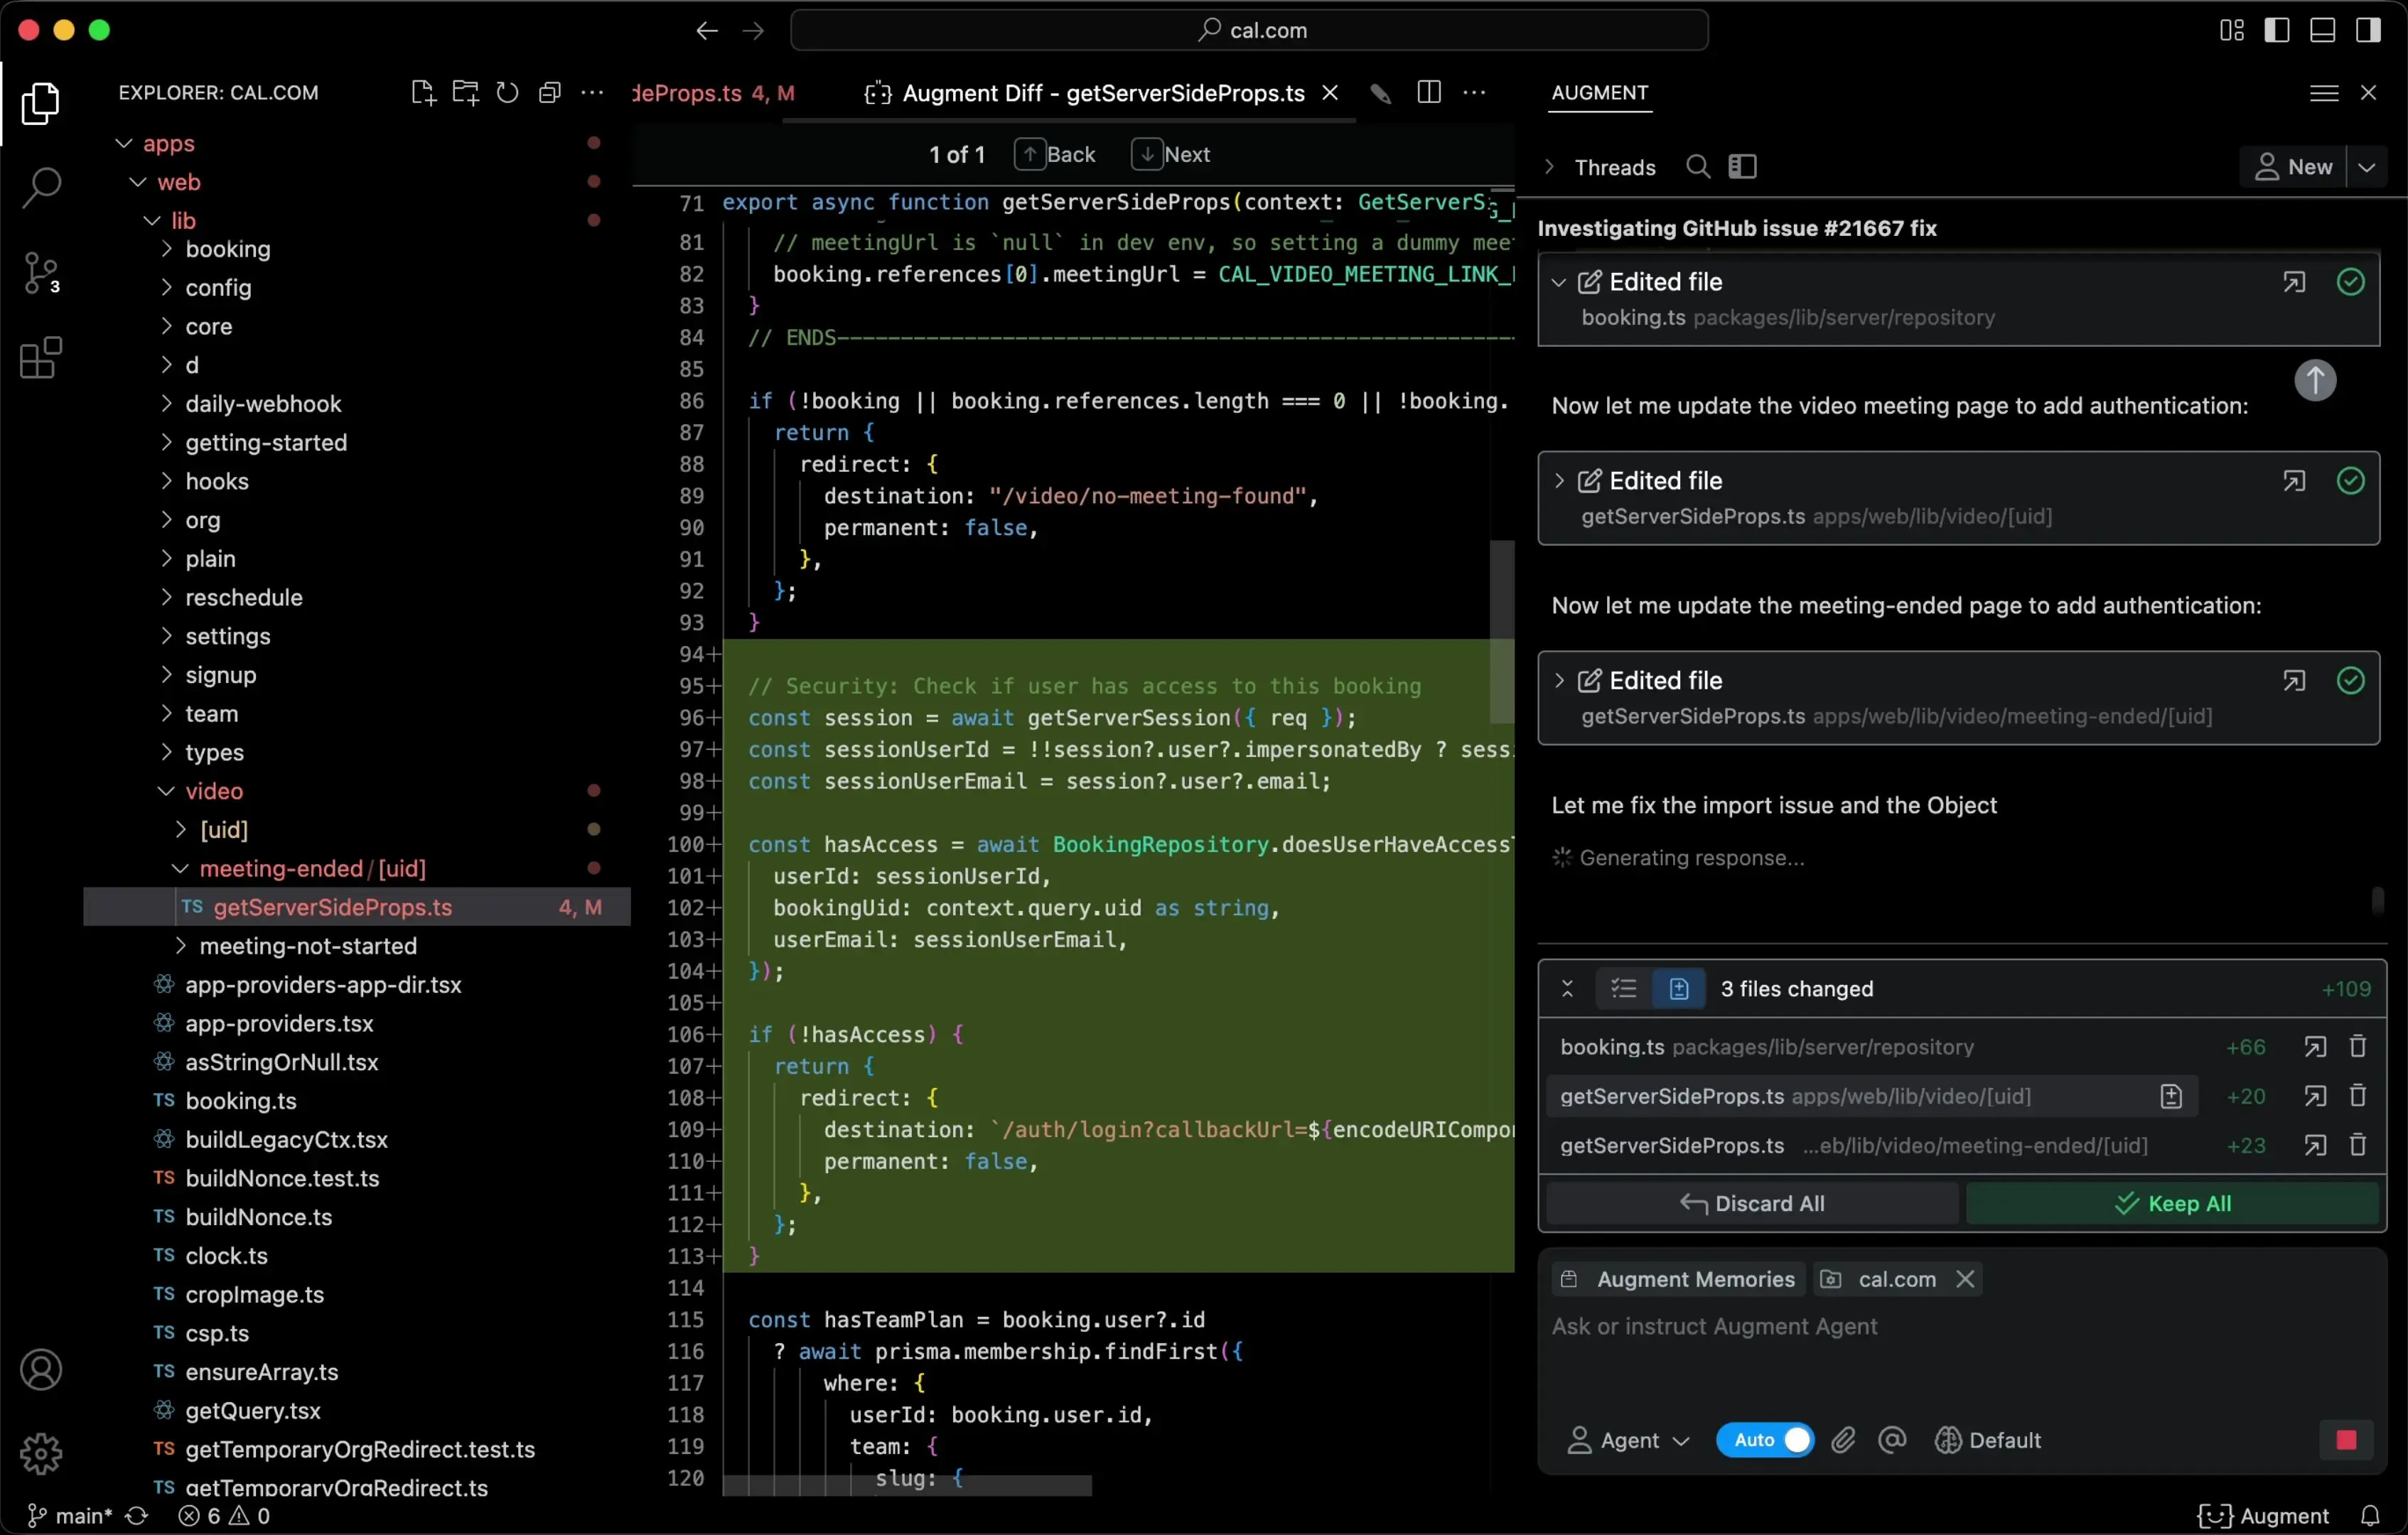This screenshot has height=1535, width=2408.
Task: Open booking.ts diff via its arrow icon
Action: (x=2314, y=1047)
